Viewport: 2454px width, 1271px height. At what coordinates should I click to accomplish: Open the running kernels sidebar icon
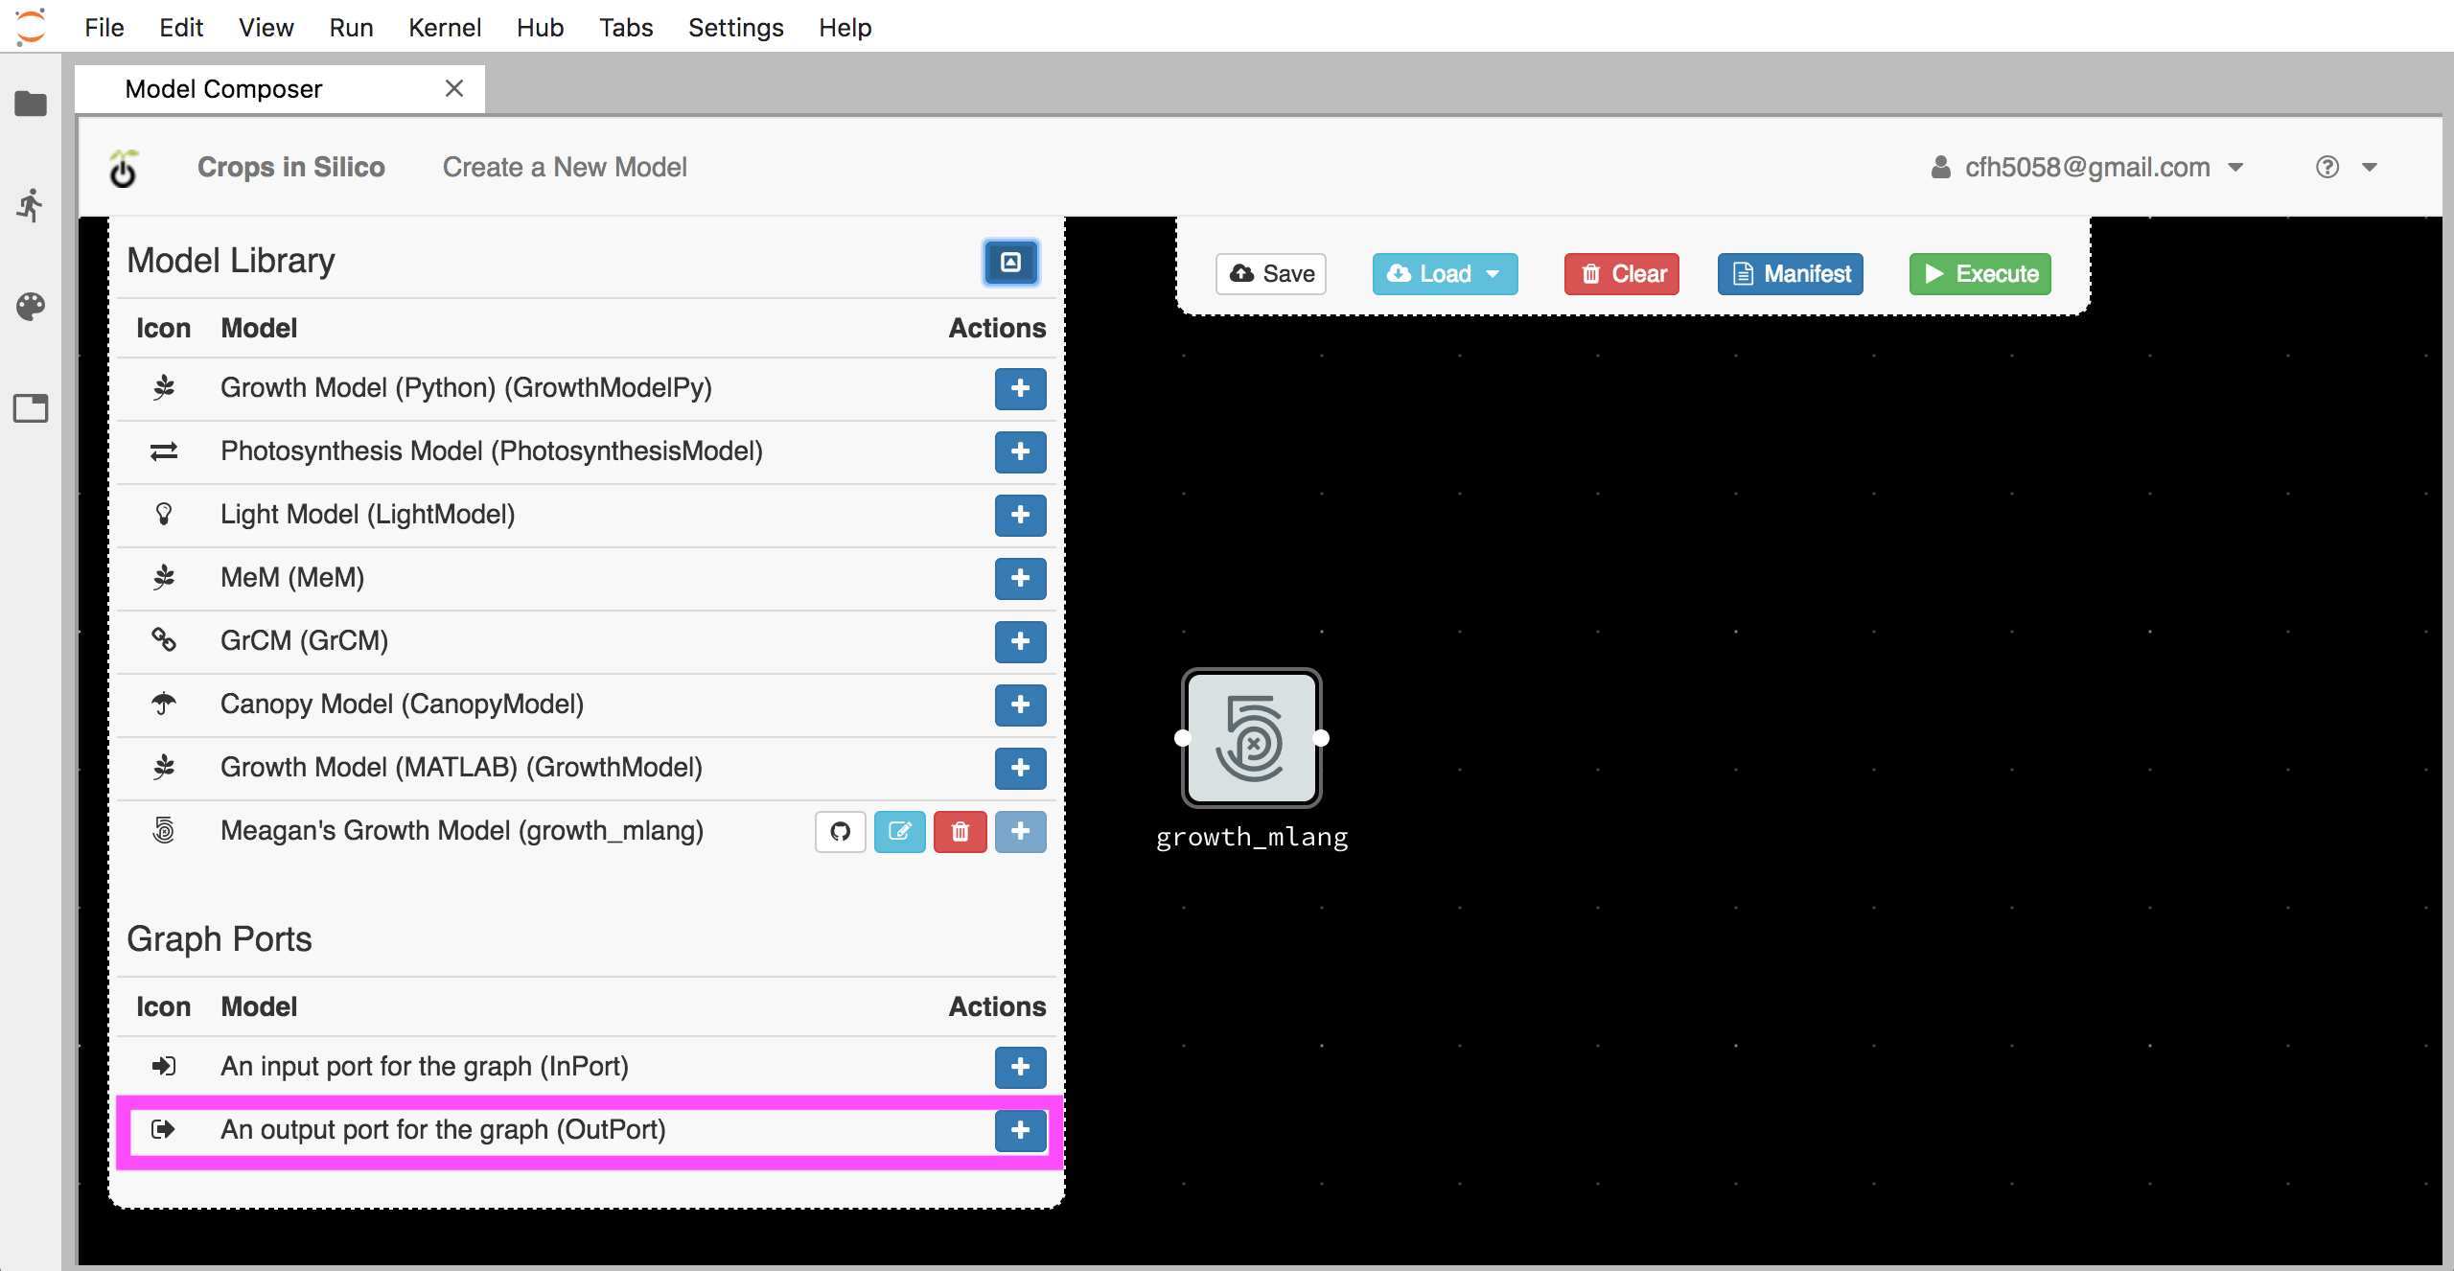click(31, 205)
